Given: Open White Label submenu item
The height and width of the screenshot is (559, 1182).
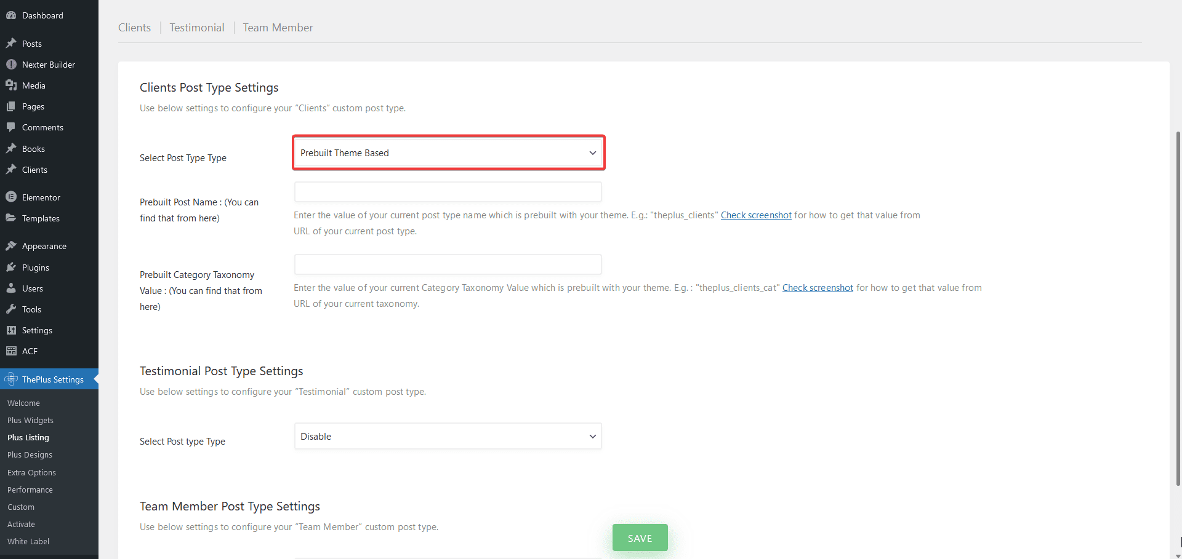Looking at the screenshot, I should [28, 542].
